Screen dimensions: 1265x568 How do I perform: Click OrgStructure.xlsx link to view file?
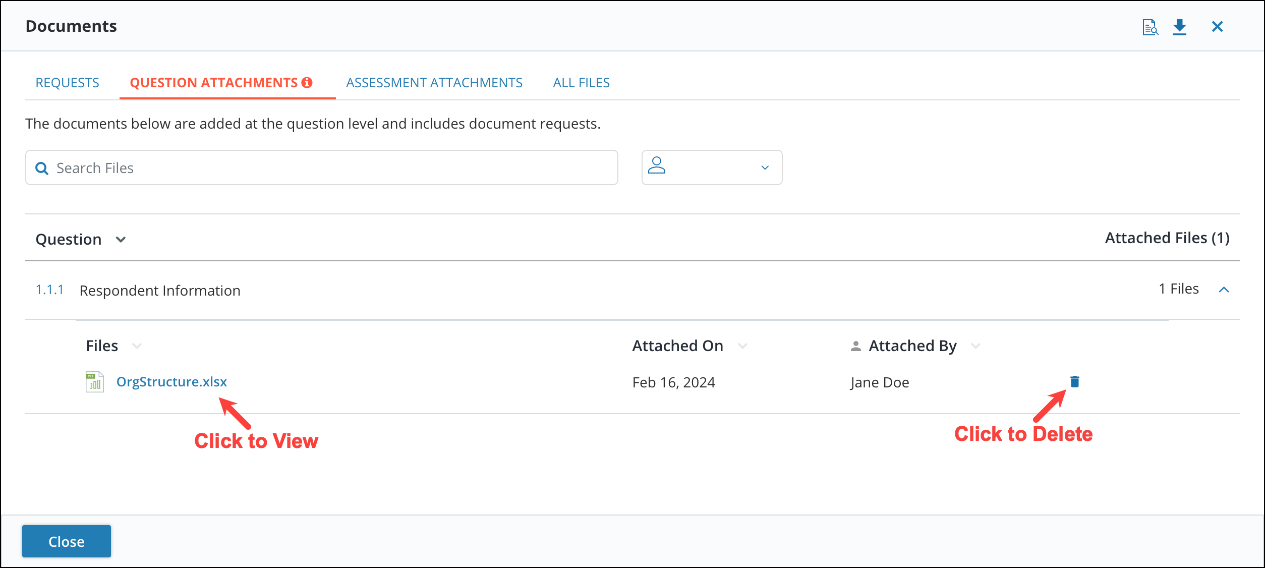click(x=172, y=381)
